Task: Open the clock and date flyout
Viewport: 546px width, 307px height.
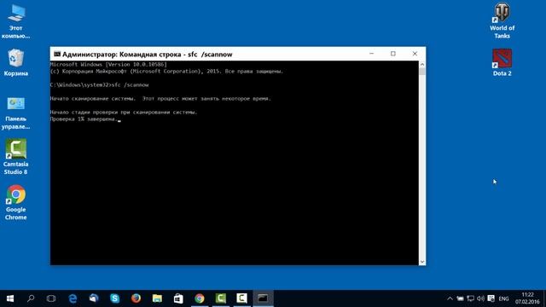Action: (x=527, y=298)
